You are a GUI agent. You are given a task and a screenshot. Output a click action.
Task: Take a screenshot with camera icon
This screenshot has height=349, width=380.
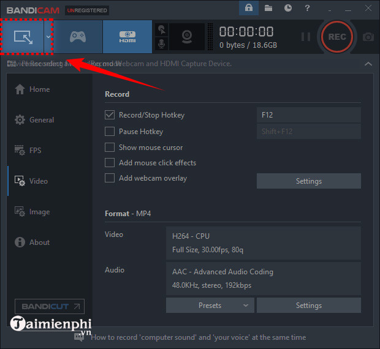[x=368, y=37]
